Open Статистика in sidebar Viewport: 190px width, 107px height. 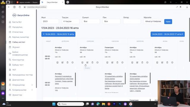pos(18,32)
